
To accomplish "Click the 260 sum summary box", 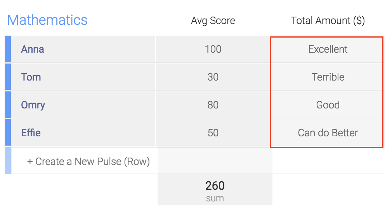I will point(215,190).
